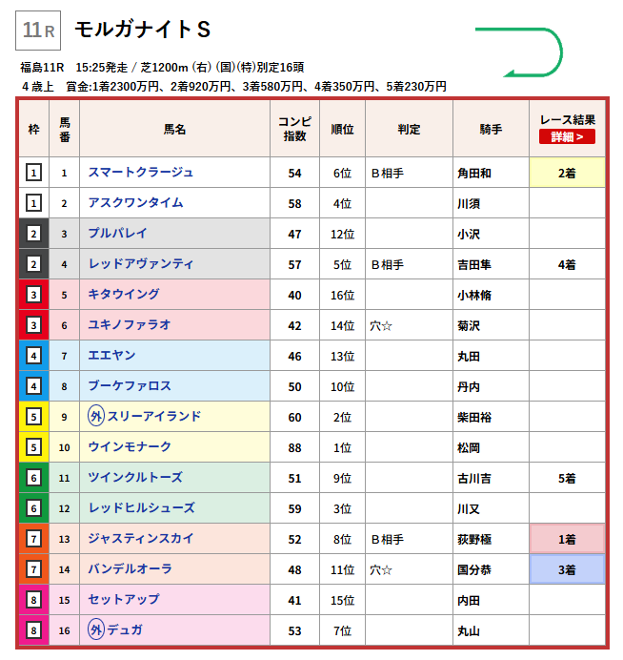Screen dimensions: 623x660
Task: Click the 騎手 column header
Action: (491, 129)
